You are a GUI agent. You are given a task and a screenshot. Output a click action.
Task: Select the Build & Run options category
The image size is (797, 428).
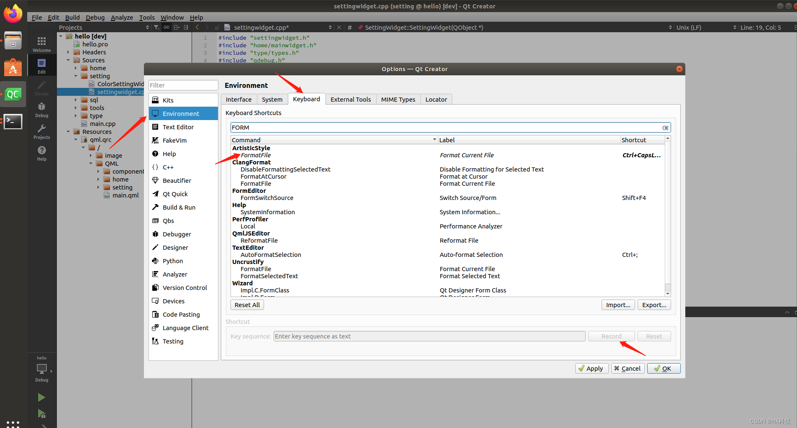click(x=183, y=207)
